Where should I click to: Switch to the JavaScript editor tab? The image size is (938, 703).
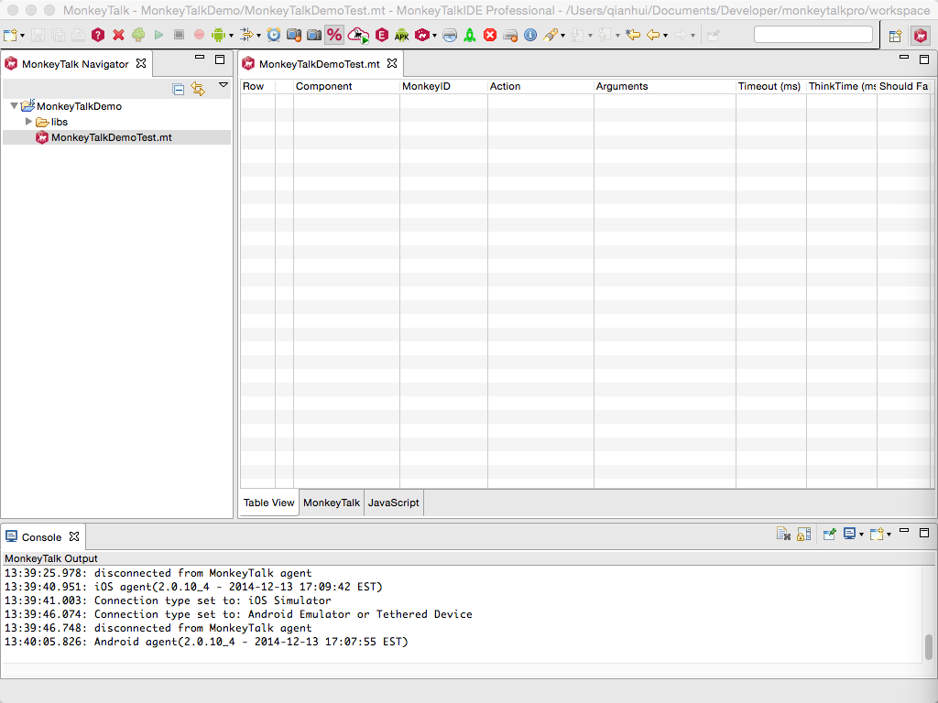point(394,503)
